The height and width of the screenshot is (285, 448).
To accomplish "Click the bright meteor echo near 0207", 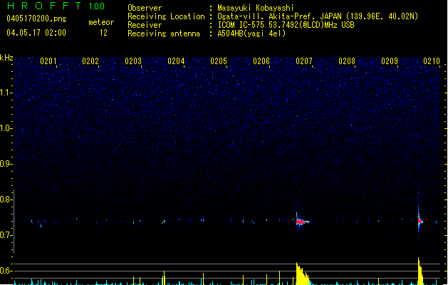I will (x=302, y=222).
